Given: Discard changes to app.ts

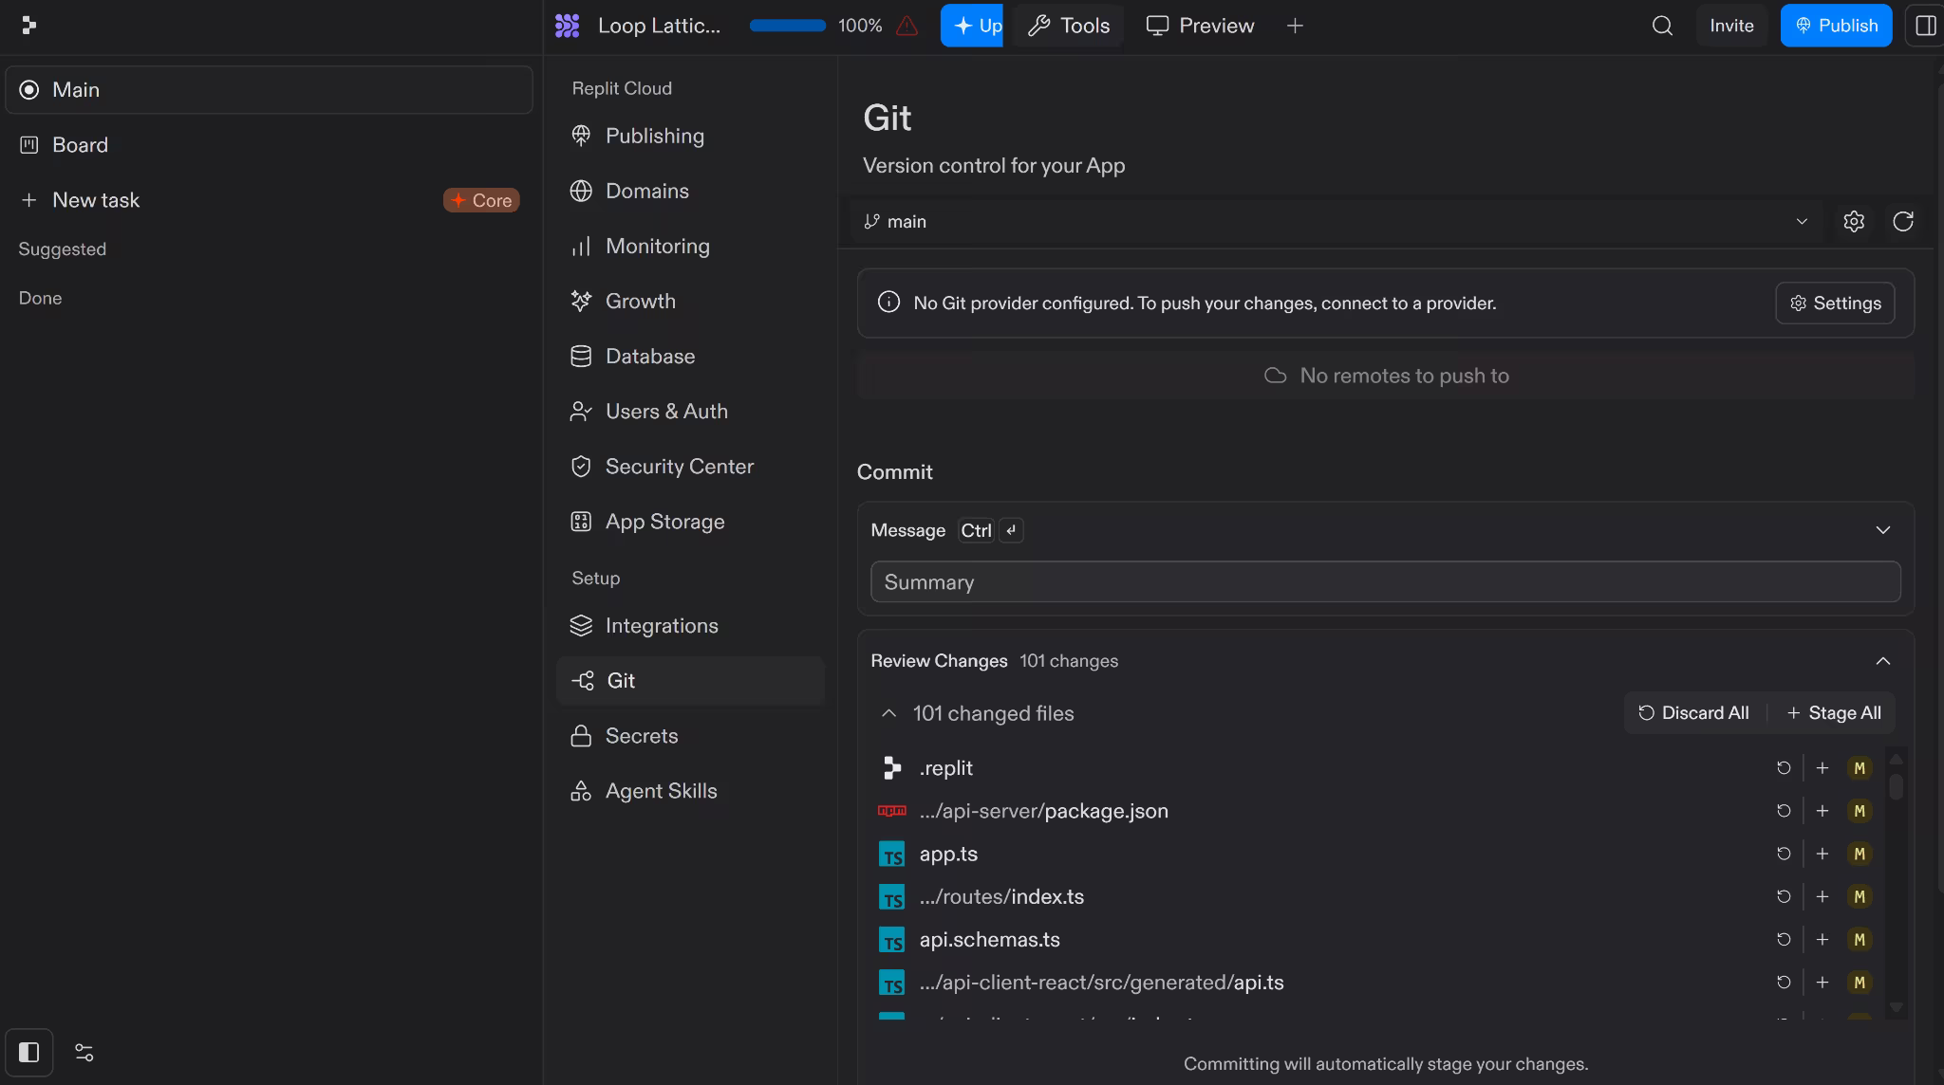Looking at the screenshot, I should 1784,854.
